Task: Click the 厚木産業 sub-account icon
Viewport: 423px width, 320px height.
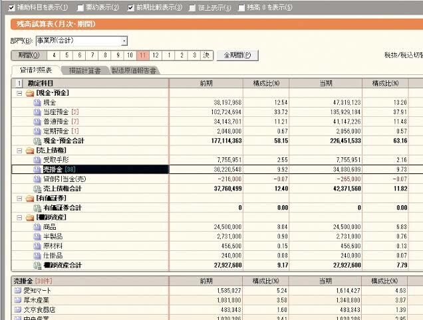Action: point(17,300)
